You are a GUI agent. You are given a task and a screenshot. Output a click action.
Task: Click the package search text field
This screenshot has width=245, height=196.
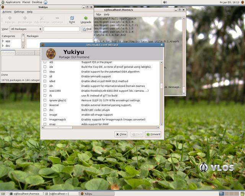(x=62, y=29)
